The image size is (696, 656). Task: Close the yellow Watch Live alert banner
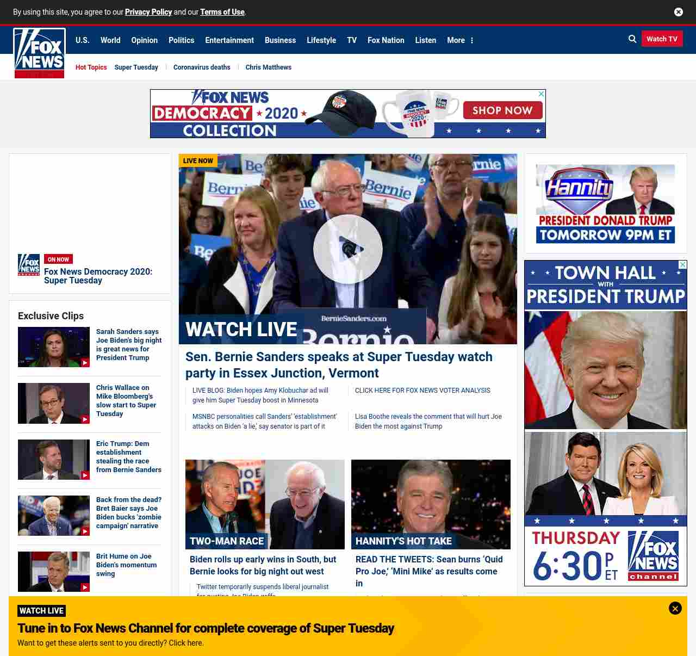pyautogui.click(x=675, y=608)
